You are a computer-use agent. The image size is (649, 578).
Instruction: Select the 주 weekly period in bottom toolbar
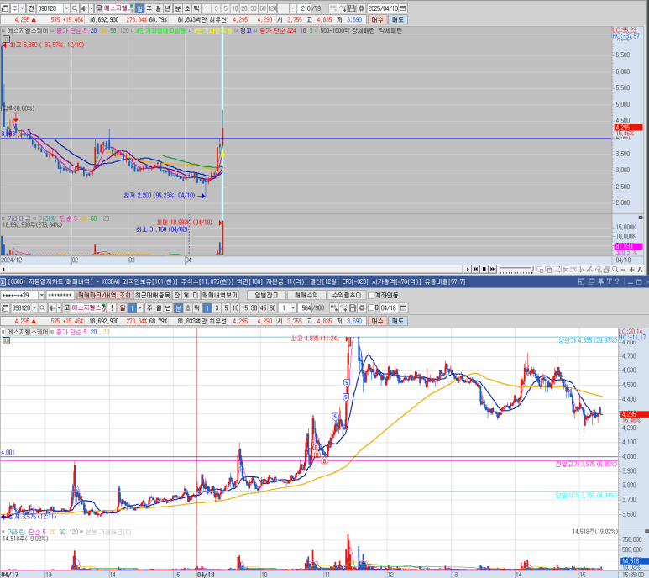[x=149, y=308]
